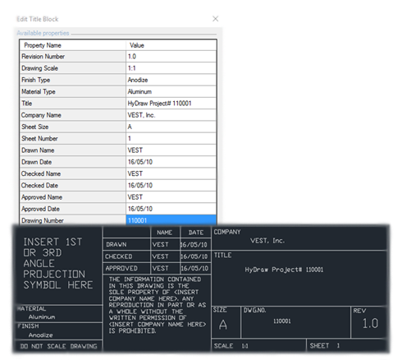Click FINISH value Anodize in title block

[41, 335]
